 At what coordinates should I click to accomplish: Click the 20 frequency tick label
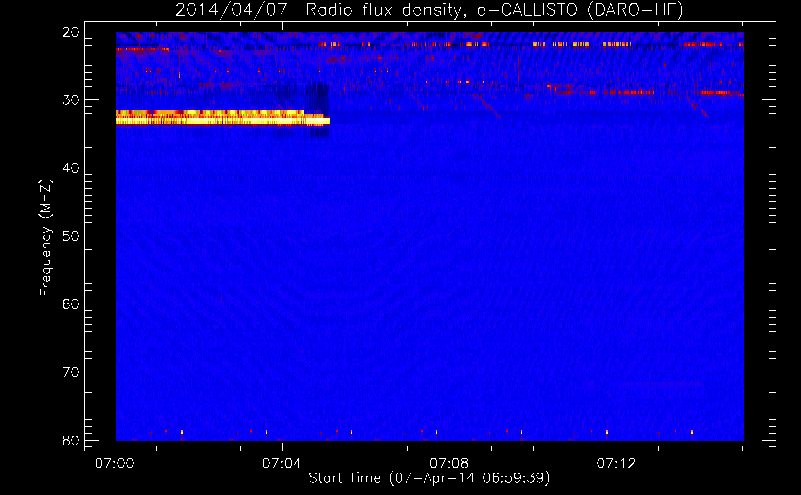click(x=71, y=32)
